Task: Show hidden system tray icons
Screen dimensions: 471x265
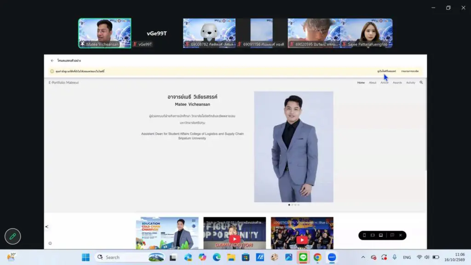Action: pos(363,257)
